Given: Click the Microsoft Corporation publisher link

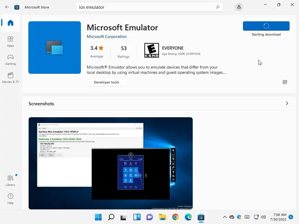Looking at the screenshot, I should pos(107,36).
